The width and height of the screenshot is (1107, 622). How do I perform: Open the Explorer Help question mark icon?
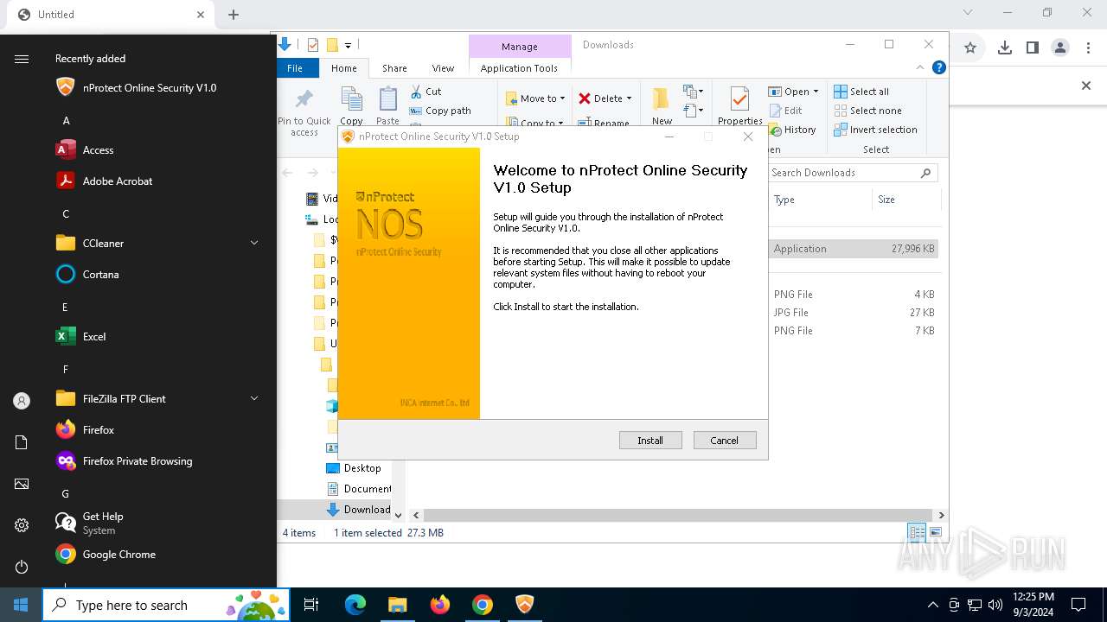(x=939, y=67)
